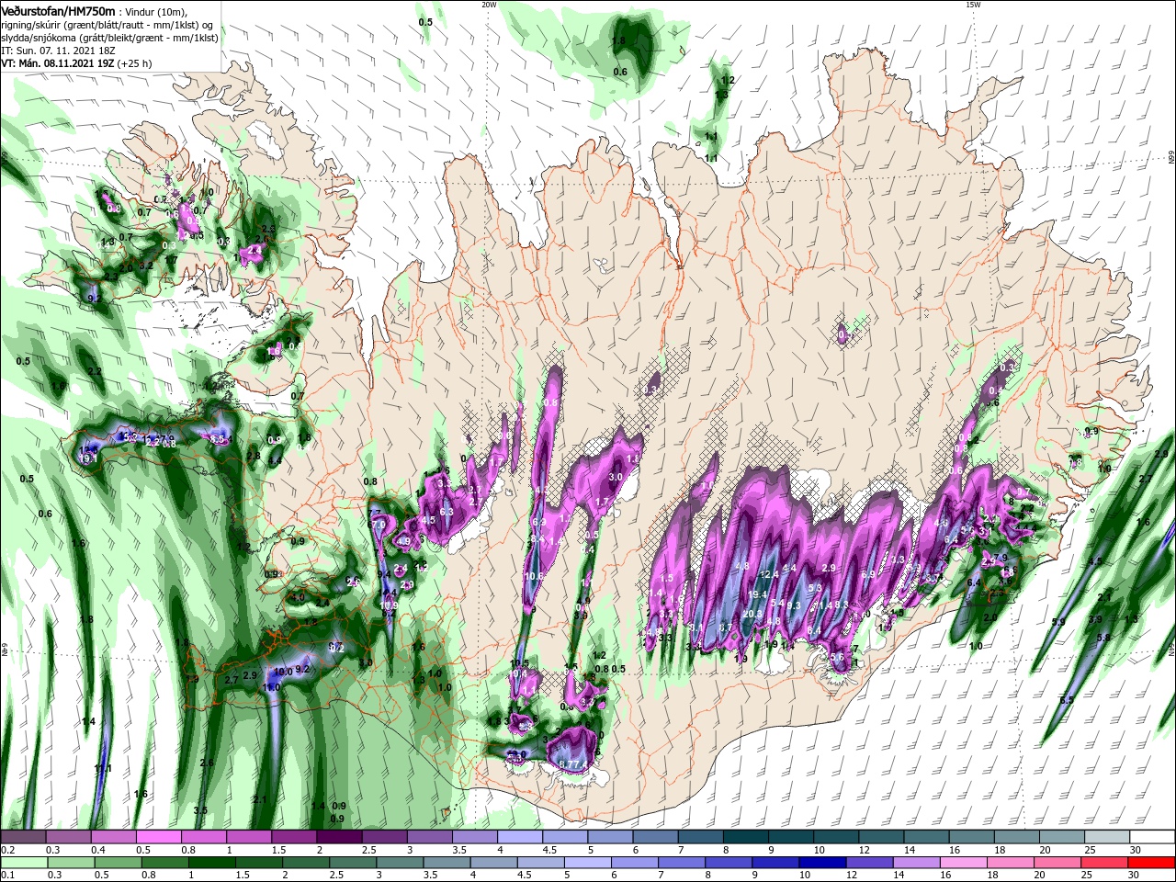Click the dark purple snow swatch starting at 0.2
This screenshot has width=1176, height=882.
click(x=23, y=837)
